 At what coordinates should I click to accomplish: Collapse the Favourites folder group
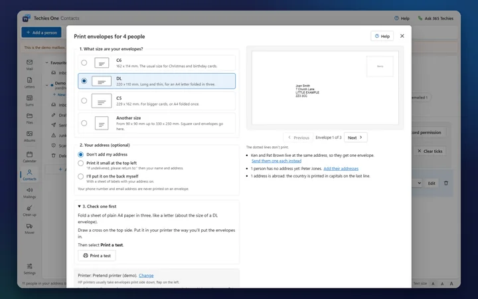[x=47, y=62]
